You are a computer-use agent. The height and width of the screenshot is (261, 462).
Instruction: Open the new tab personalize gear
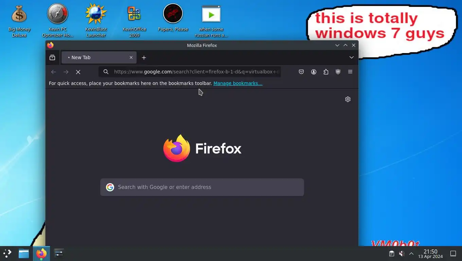coord(348,99)
